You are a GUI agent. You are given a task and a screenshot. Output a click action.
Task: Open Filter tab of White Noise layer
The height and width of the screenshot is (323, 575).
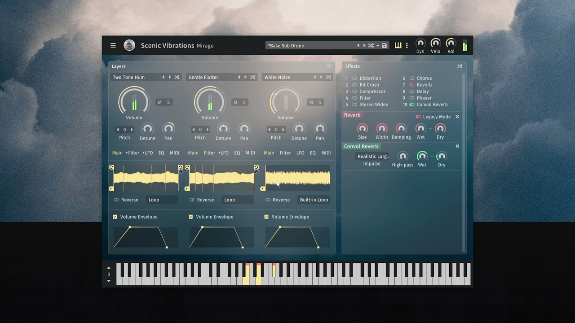pyautogui.click(x=285, y=153)
